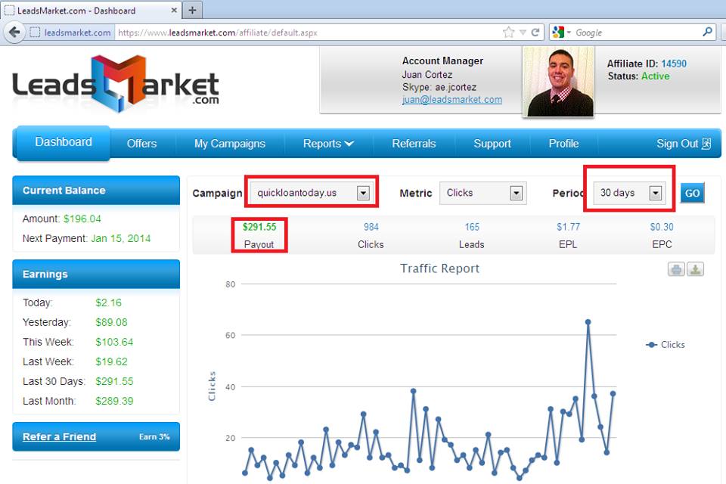726x484 pixels.
Task: Open the Profile page
Action: point(563,144)
